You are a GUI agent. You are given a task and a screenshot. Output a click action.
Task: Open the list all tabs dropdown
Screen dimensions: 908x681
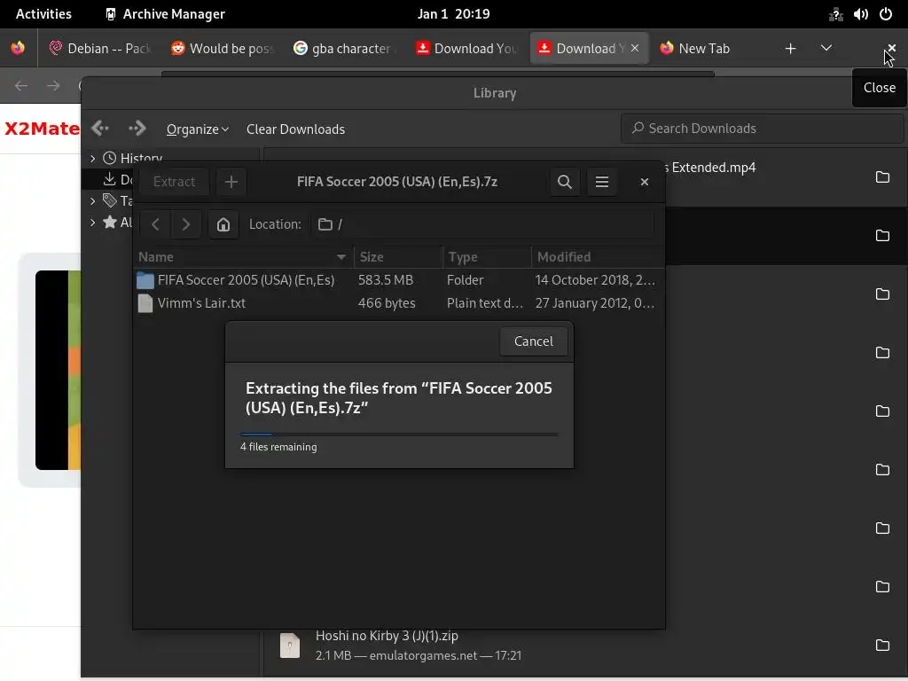click(x=826, y=48)
